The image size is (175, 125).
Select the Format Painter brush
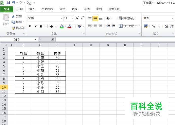(13, 28)
